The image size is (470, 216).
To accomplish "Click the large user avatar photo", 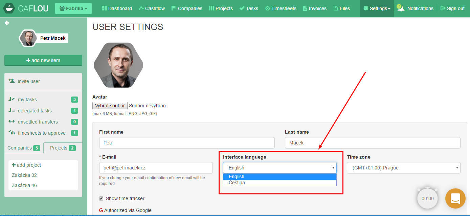I will (118, 65).
